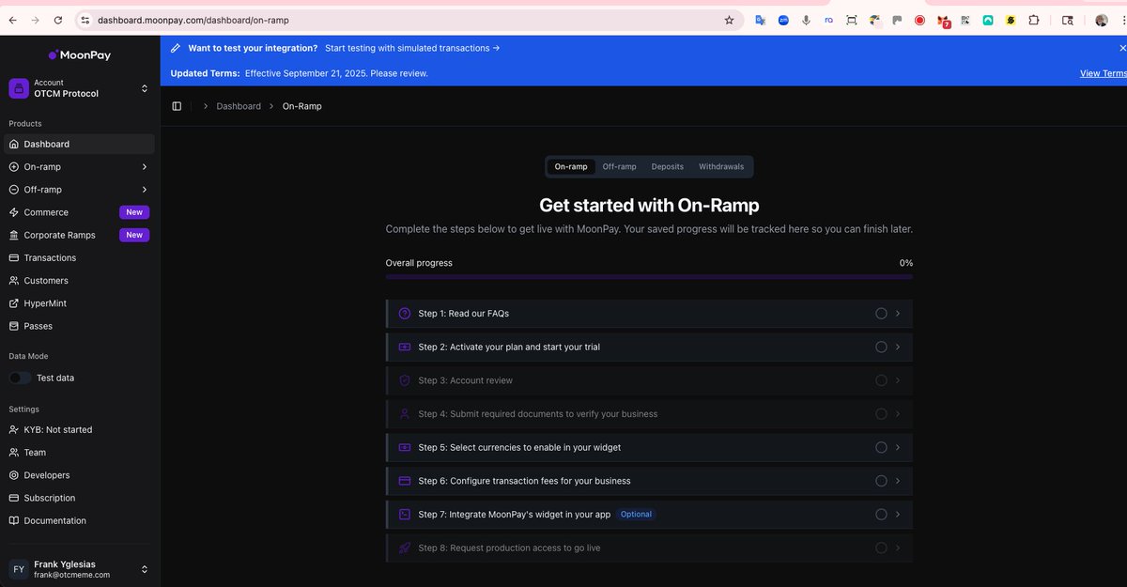This screenshot has height=587, width=1127.
Task: Toggle Test data mode switch
Action: [x=20, y=378]
